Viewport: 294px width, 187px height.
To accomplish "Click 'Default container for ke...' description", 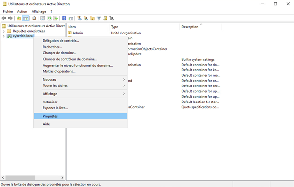I will point(200,70).
